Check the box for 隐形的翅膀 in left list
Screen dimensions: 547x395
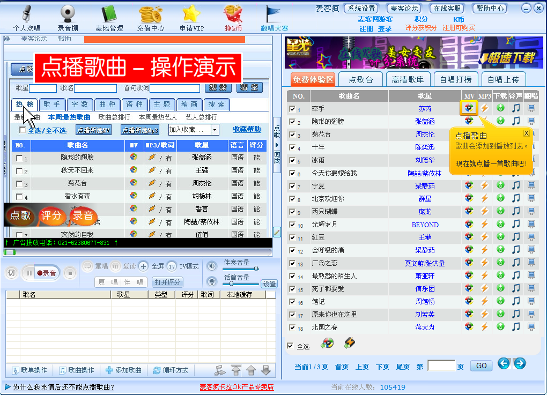point(19,158)
